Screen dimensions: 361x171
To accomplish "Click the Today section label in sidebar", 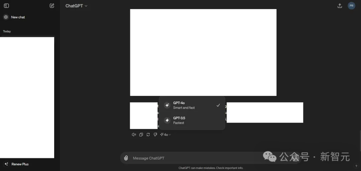I will point(7,31).
